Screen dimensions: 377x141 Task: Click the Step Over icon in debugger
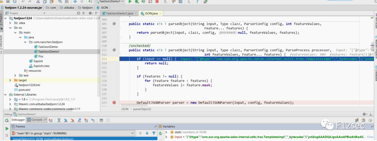(x=59, y=120)
